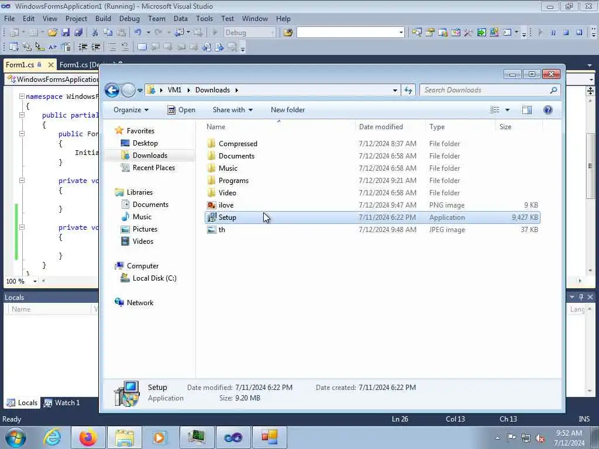Viewport: 599px width, 449px height.
Task: Select the Compressed folder
Action: (x=237, y=144)
